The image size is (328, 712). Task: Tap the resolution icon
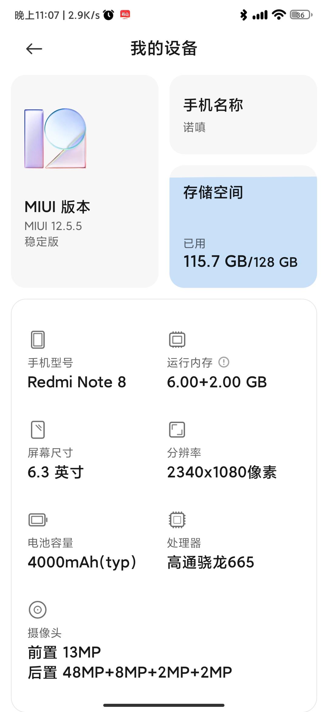177,430
